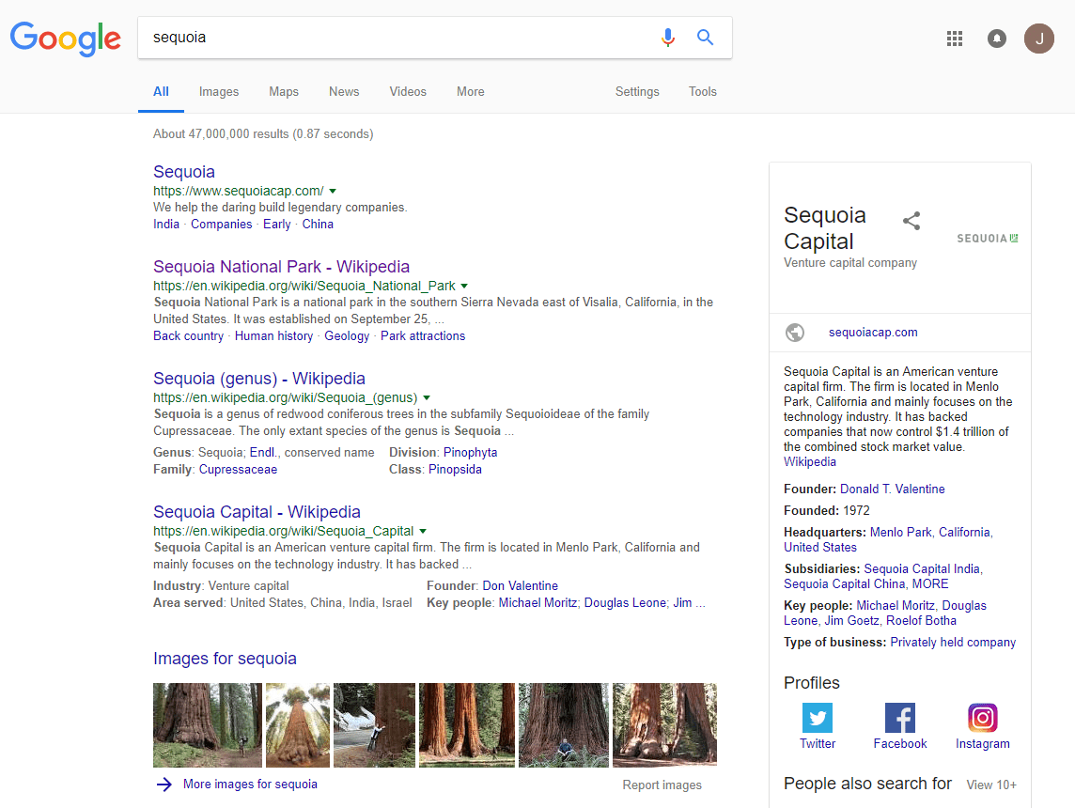
Task: Open Wikipedia link in knowledge panel description
Action: [810, 462]
